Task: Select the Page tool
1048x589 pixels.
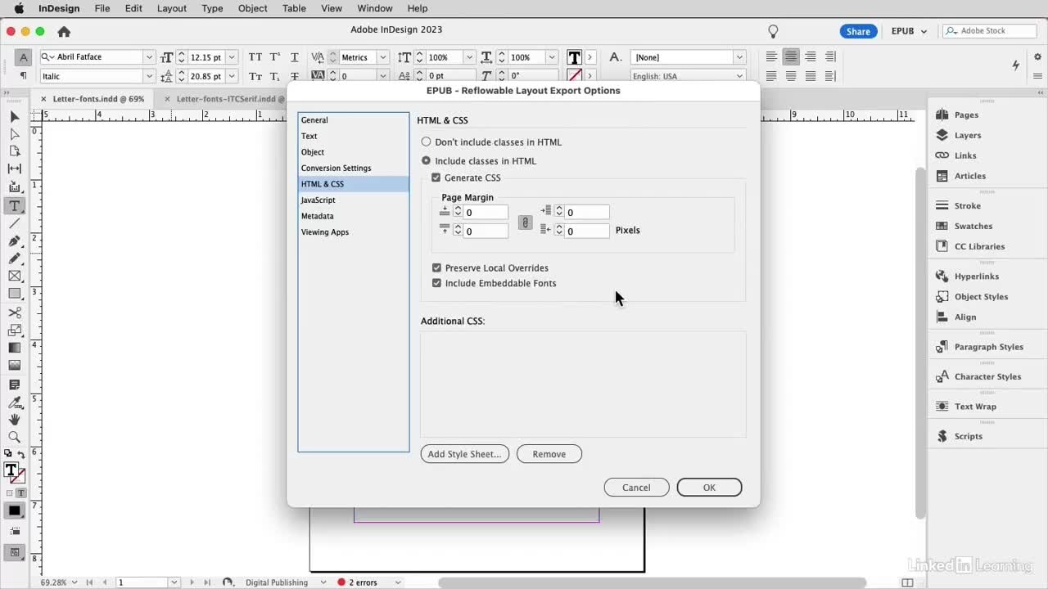Action: point(14,151)
